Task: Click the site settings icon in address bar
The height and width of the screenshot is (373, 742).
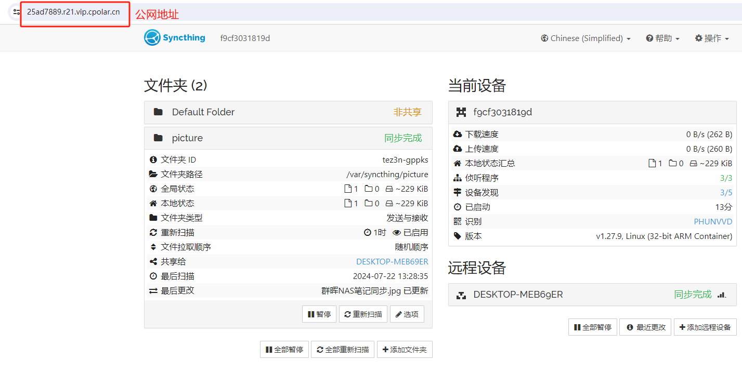Action: tap(17, 11)
